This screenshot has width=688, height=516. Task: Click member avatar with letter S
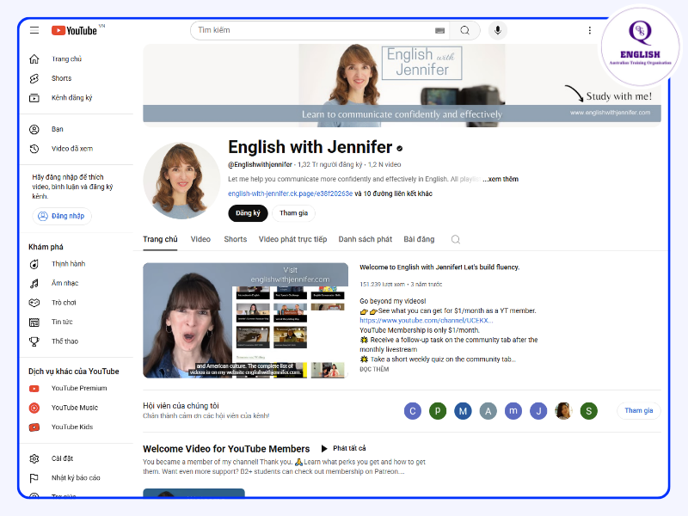(589, 411)
